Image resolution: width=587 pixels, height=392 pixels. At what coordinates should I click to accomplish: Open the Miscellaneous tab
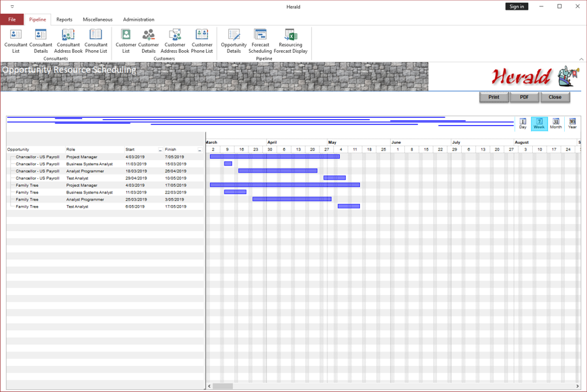click(98, 20)
